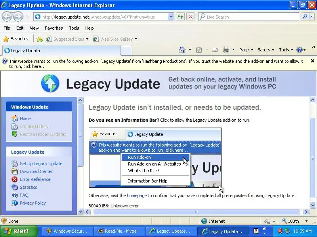Select the Legacy Update browser tab
Image resolution: width=317 pixels, height=237 pixels.
tap(61, 51)
